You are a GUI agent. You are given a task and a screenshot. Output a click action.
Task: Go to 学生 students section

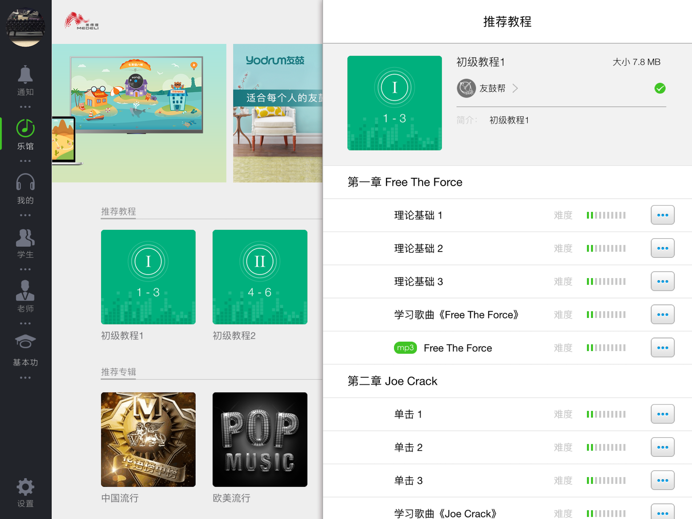25,238
